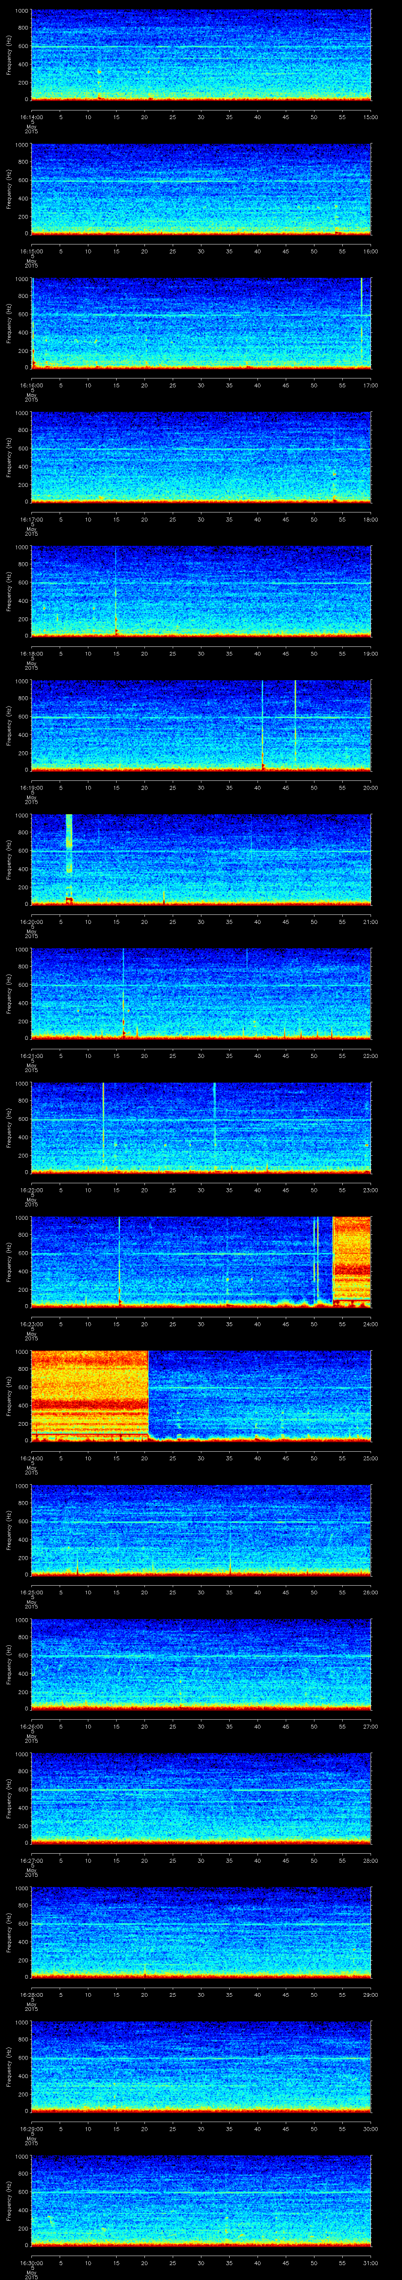Click the 16:25:00 start time label

(31, 1592)
